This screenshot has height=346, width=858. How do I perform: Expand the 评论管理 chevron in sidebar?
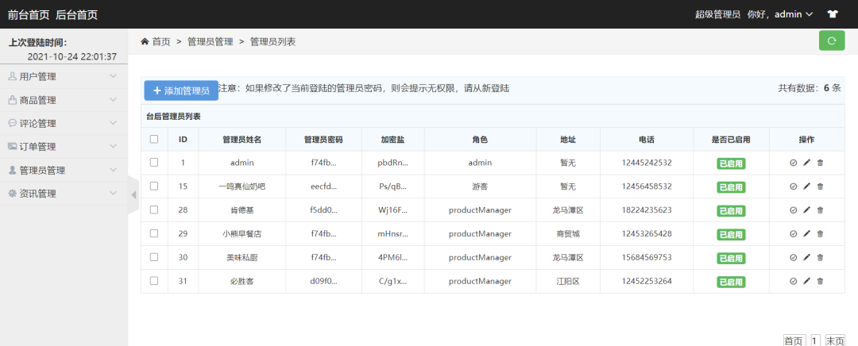[x=114, y=123]
